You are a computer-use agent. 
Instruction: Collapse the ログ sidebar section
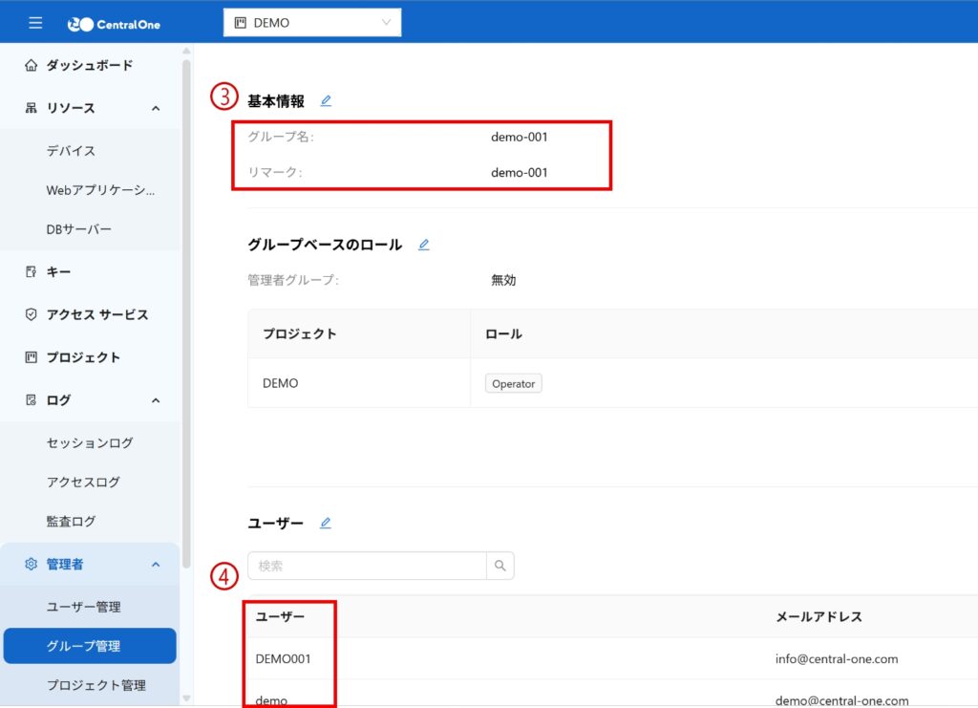tap(156, 400)
